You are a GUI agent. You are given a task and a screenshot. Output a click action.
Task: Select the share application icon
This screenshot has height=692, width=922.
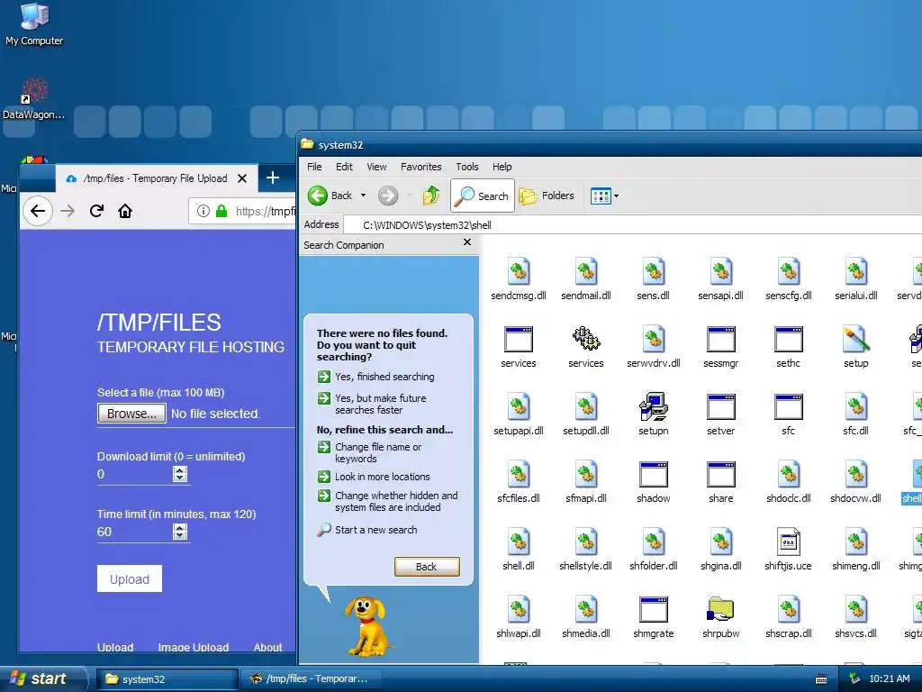pos(721,482)
